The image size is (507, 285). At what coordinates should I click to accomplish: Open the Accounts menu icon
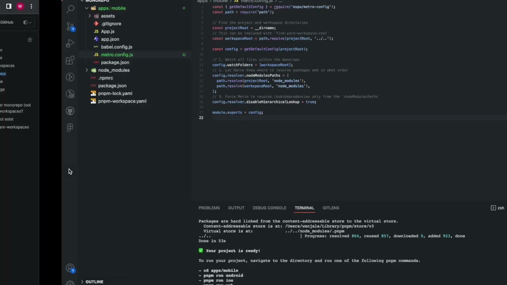pos(70,268)
